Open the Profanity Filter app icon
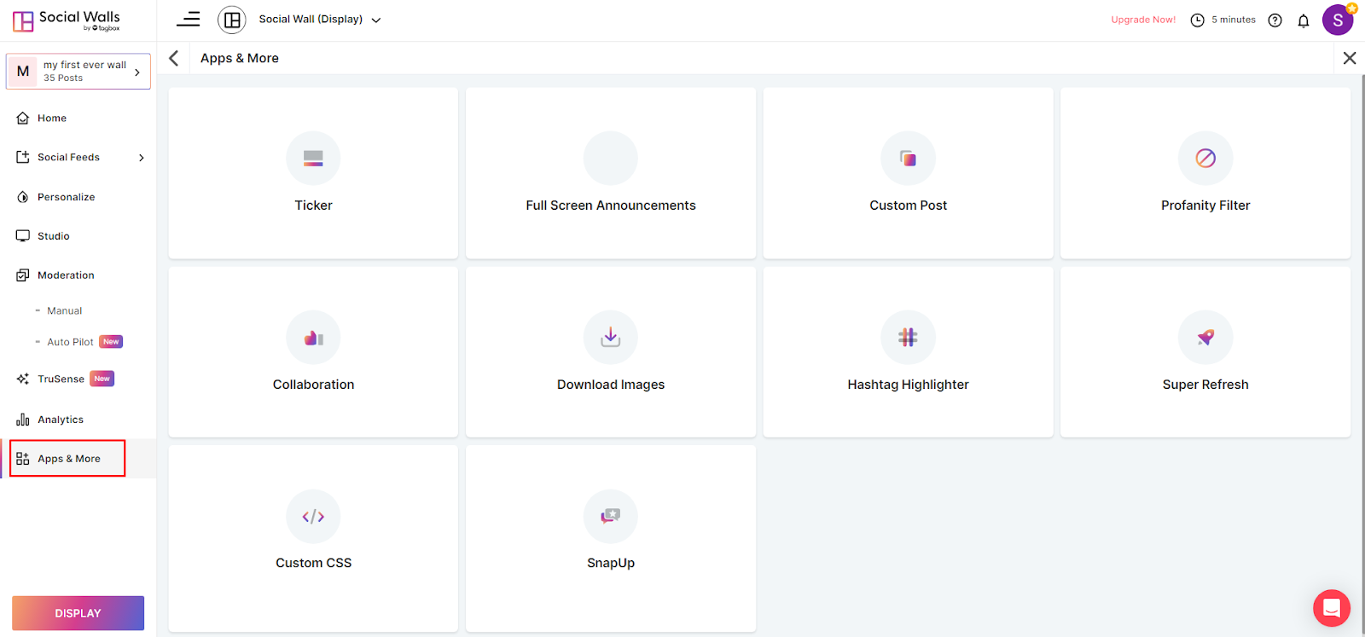Image resolution: width=1365 pixels, height=637 pixels. (x=1205, y=159)
